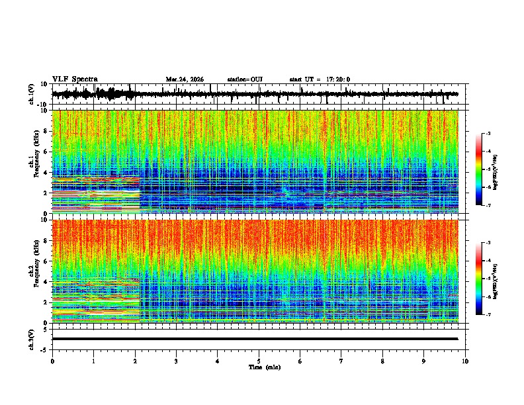
Task: Click the time axis tick label "4"
Action: tap(218, 361)
